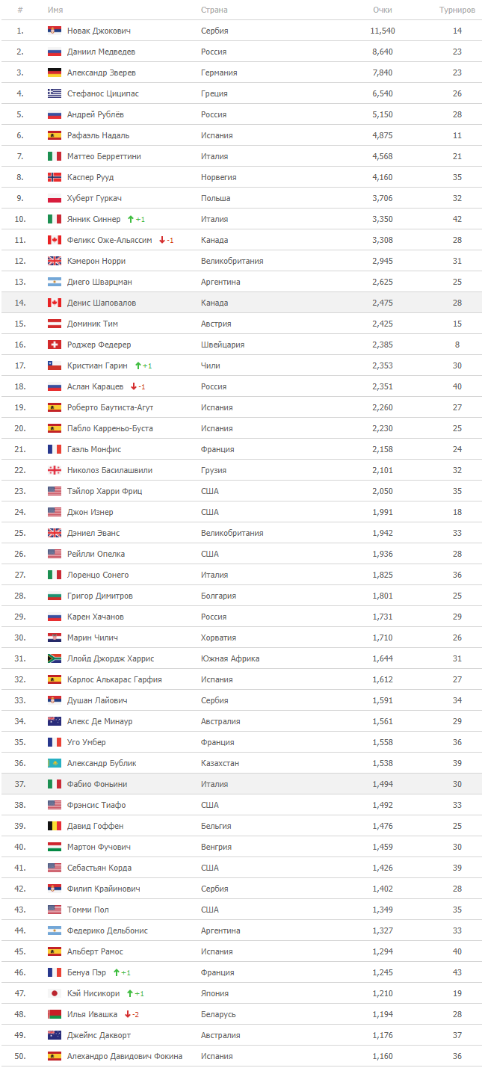Click the Serbian flag next to Новак Джокович
Image resolution: width=482 pixels, height=1068 pixels.
coord(54,31)
